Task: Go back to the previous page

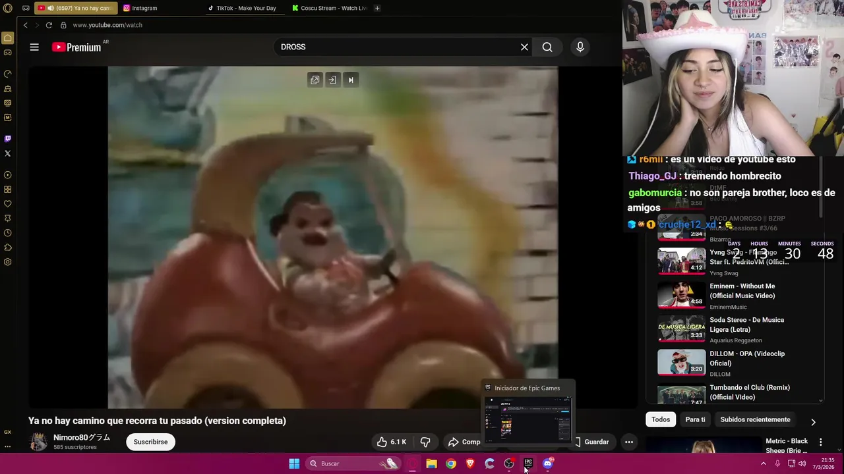Action: (25, 25)
